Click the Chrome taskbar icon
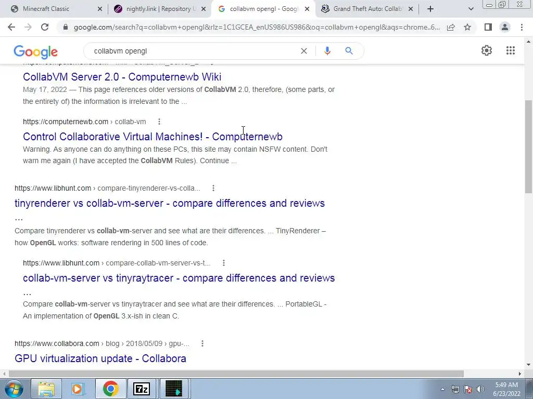 click(110, 389)
